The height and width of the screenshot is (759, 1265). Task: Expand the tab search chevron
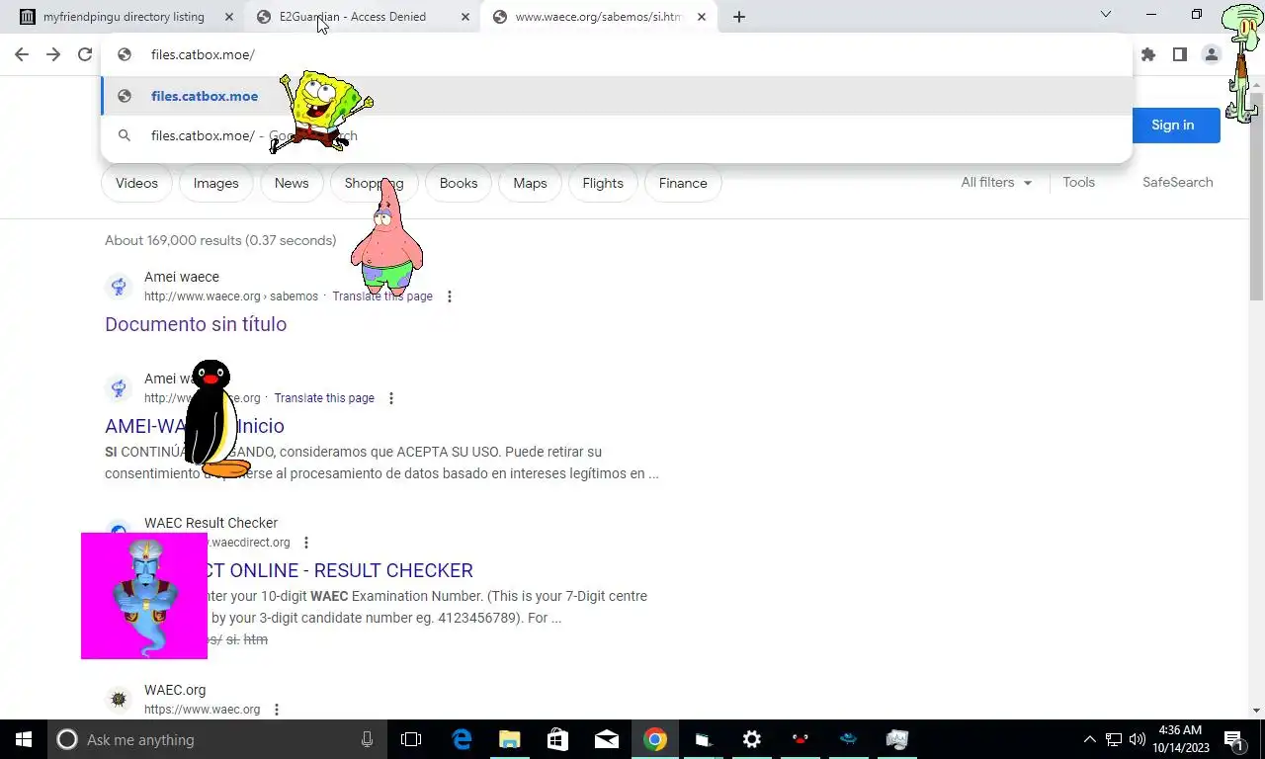(x=1106, y=15)
